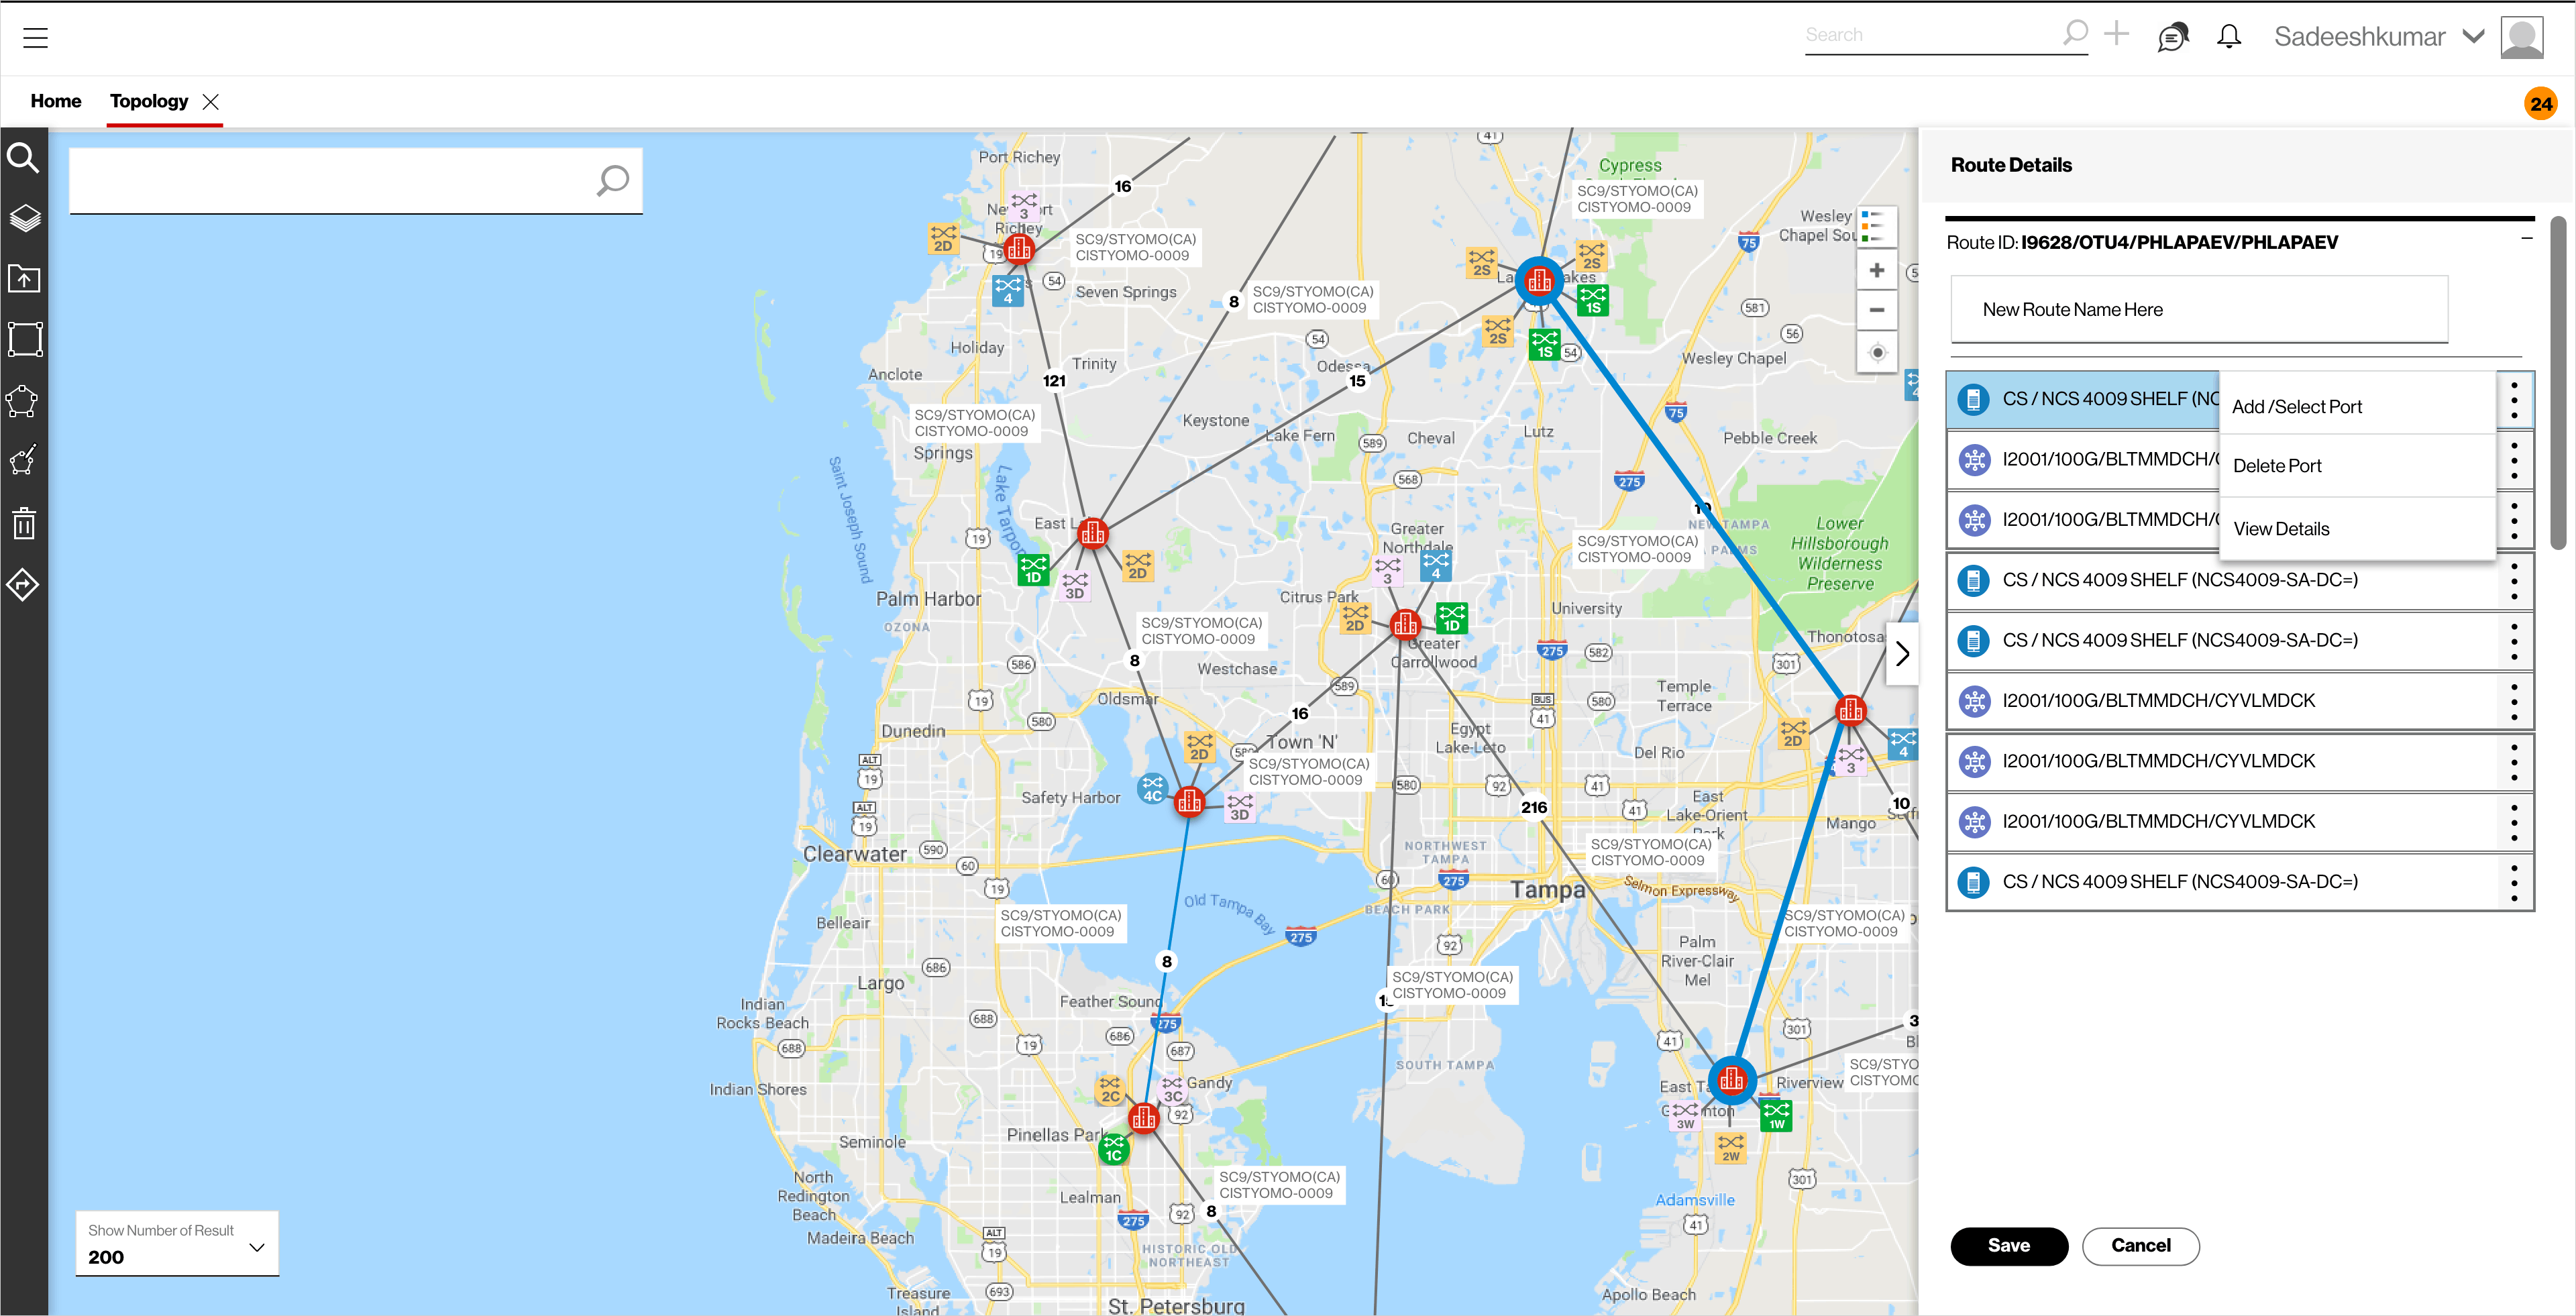
Task: Click the map zoom in button
Action: click(1876, 270)
